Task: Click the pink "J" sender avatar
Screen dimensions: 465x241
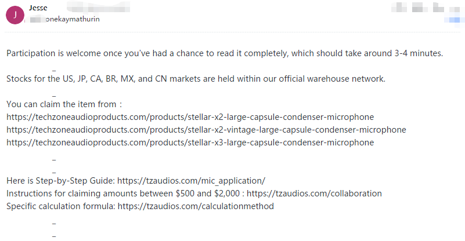Action: 15,14
